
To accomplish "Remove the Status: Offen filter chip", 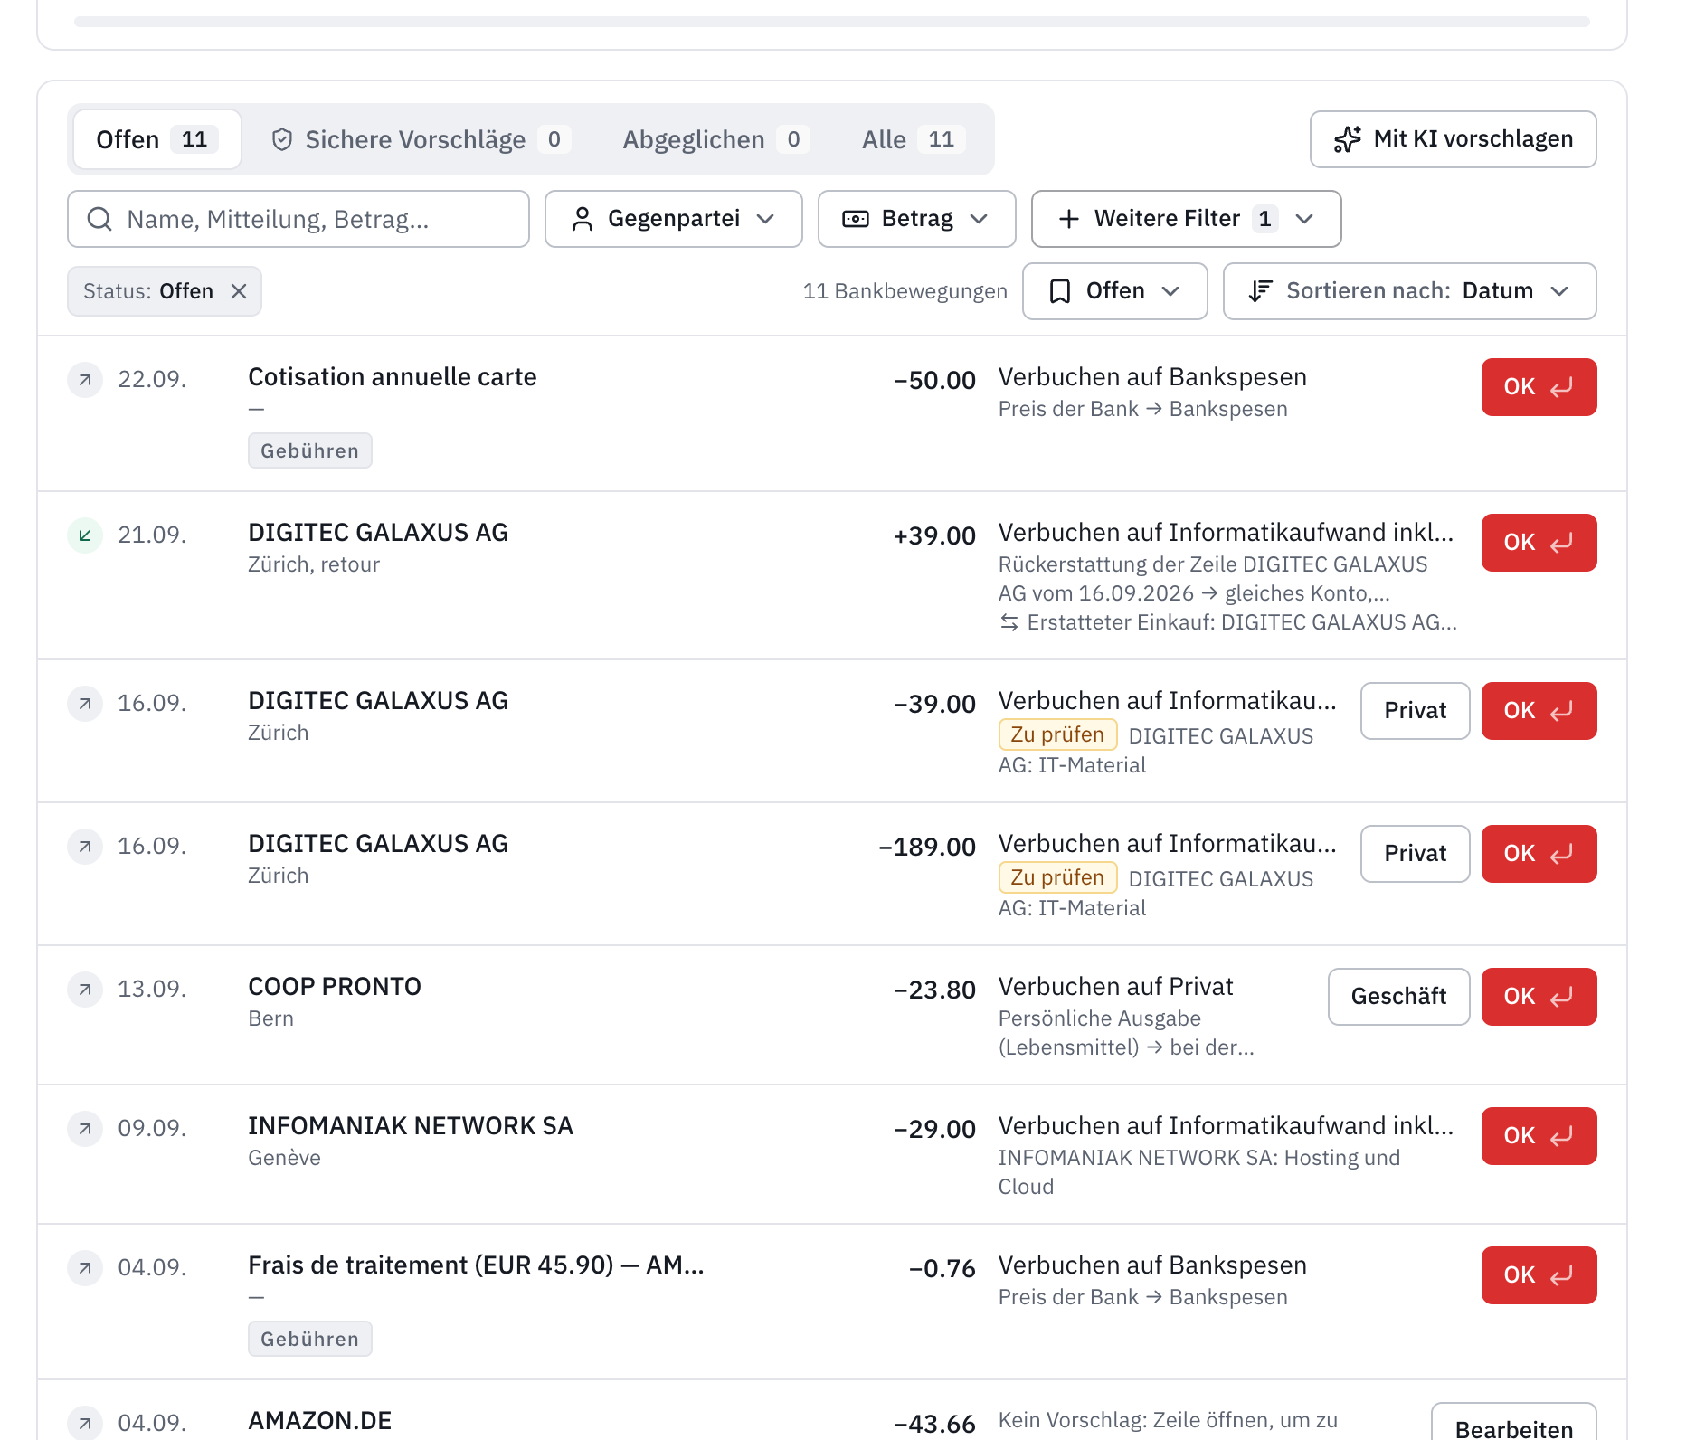I will (239, 291).
